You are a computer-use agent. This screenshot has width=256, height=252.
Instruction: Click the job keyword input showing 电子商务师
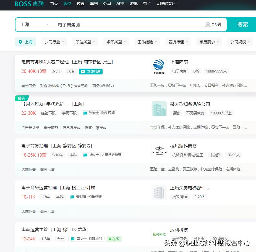83,25
